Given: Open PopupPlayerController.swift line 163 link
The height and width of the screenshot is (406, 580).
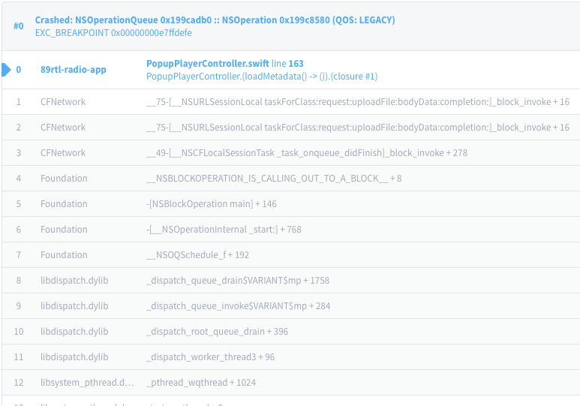Looking at the screenshot, I should [x=224, y=64].
